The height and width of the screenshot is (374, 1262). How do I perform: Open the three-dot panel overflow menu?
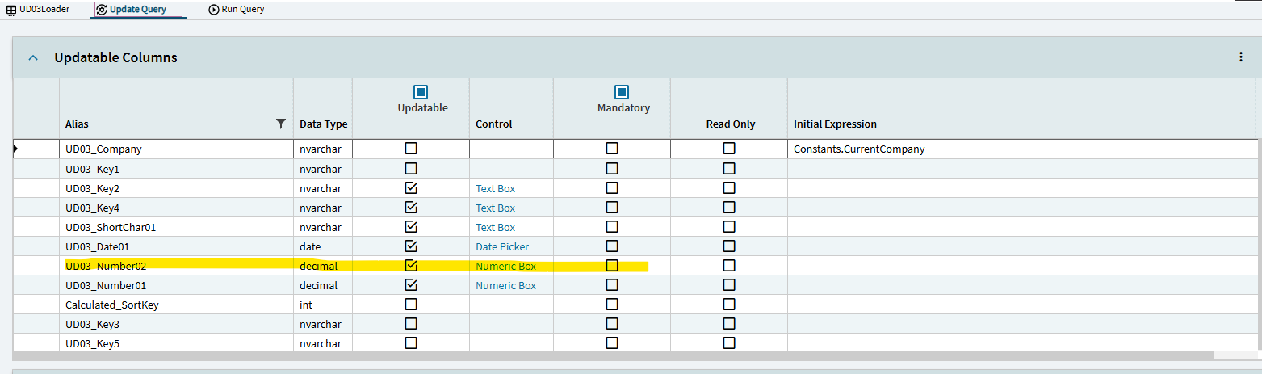[x=1241, y=57]
